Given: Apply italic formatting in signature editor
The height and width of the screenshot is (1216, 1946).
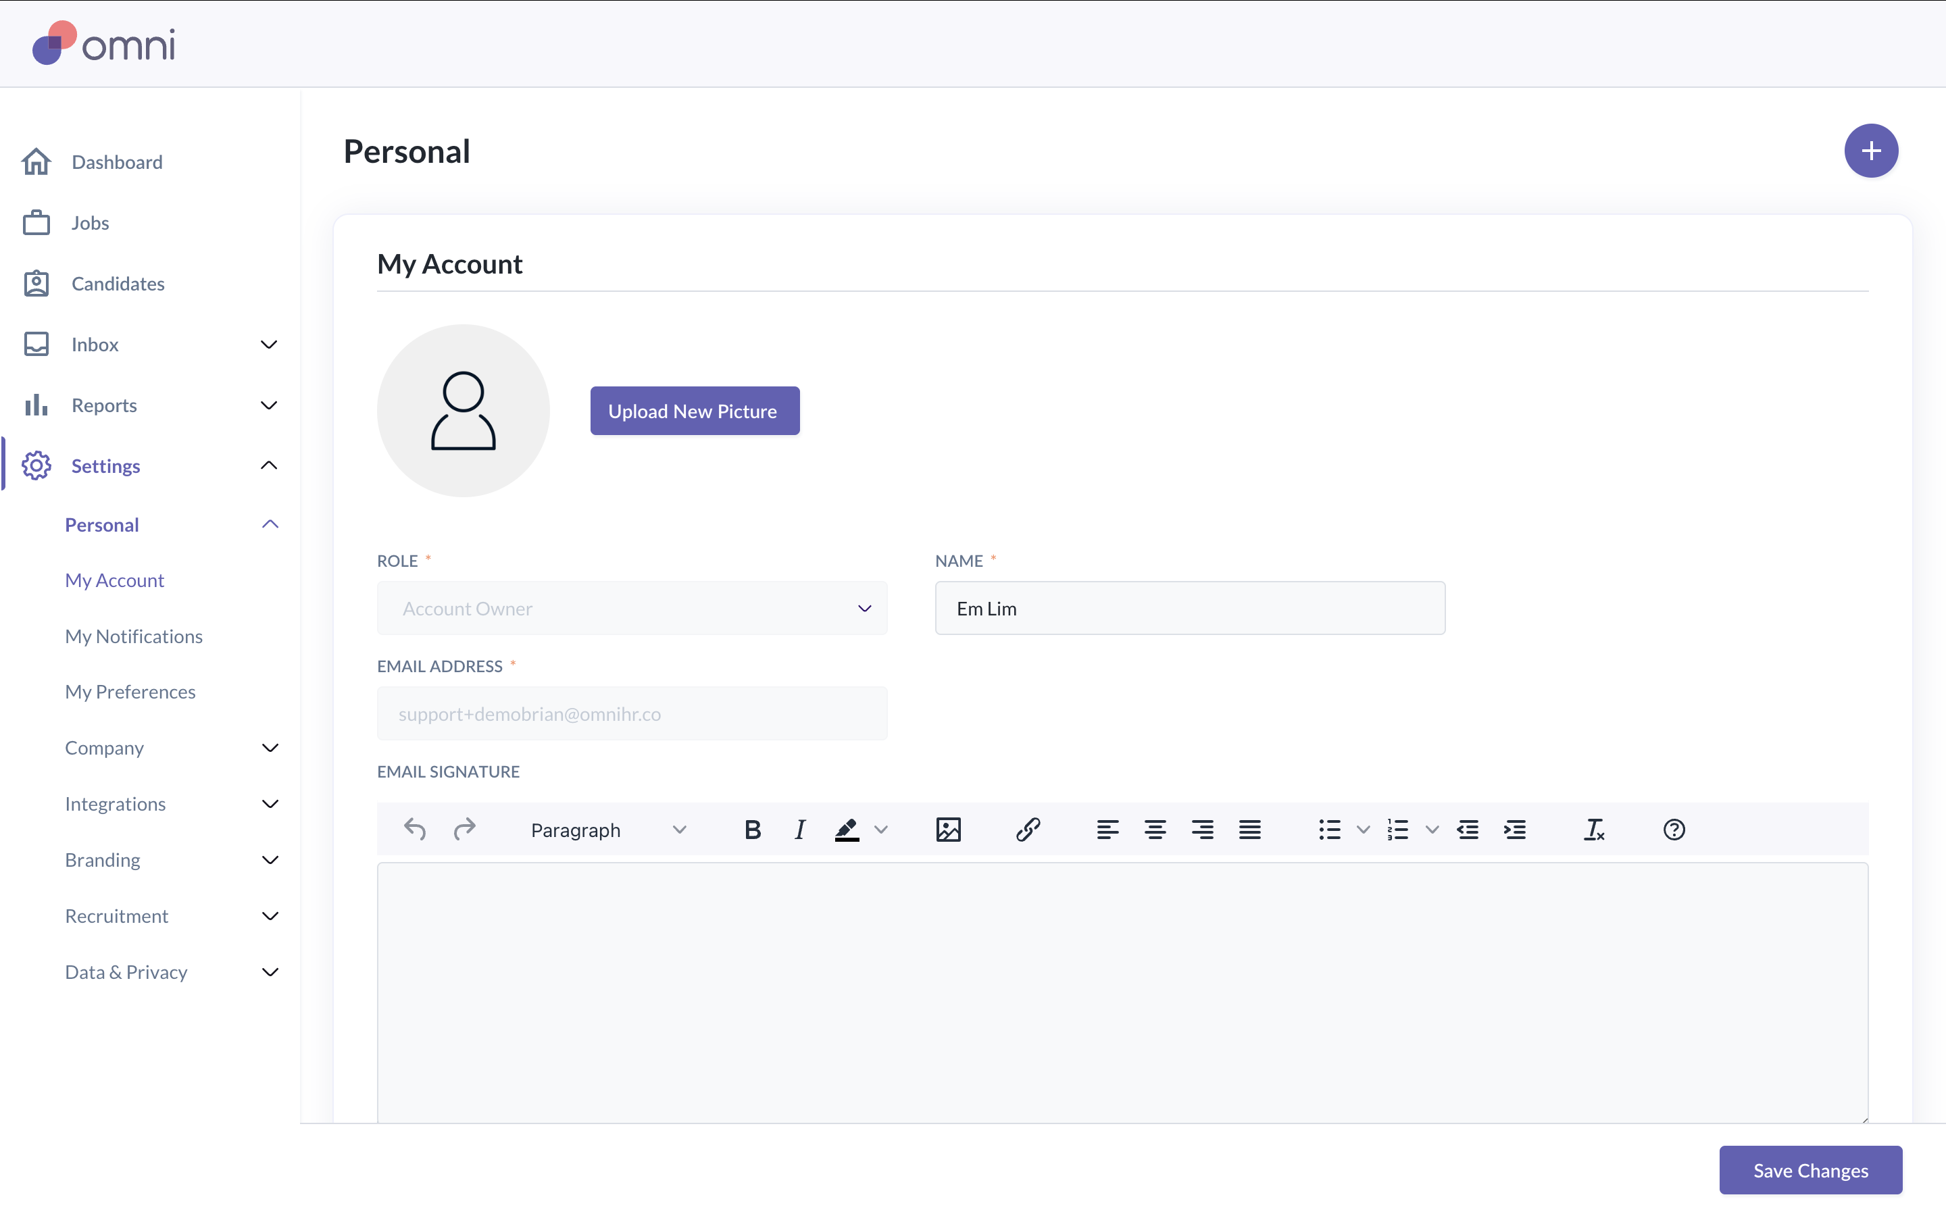Looking at the screenshot, I should [x=799, y=829].
